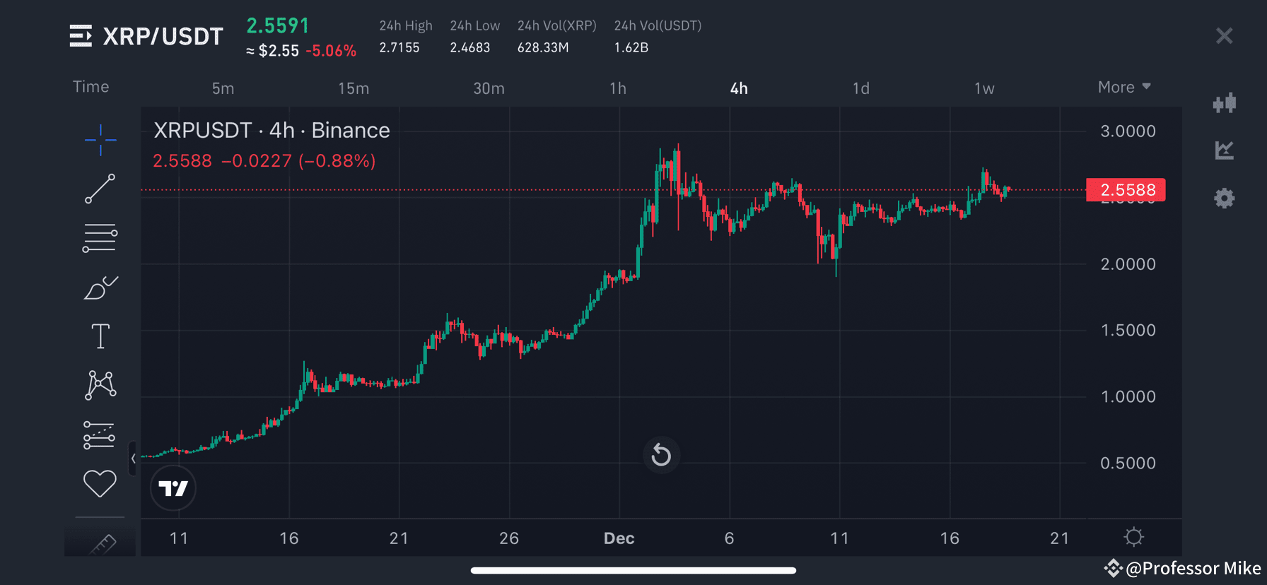1267x585 pixels.
Task: Open the parallel lines drawing tool
Action: (x=100, y=237)
